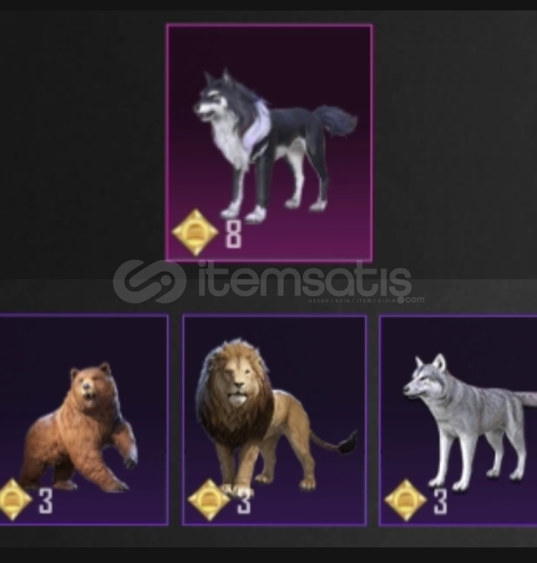Click the .com text in the watermark

click(x=414, y=299)
